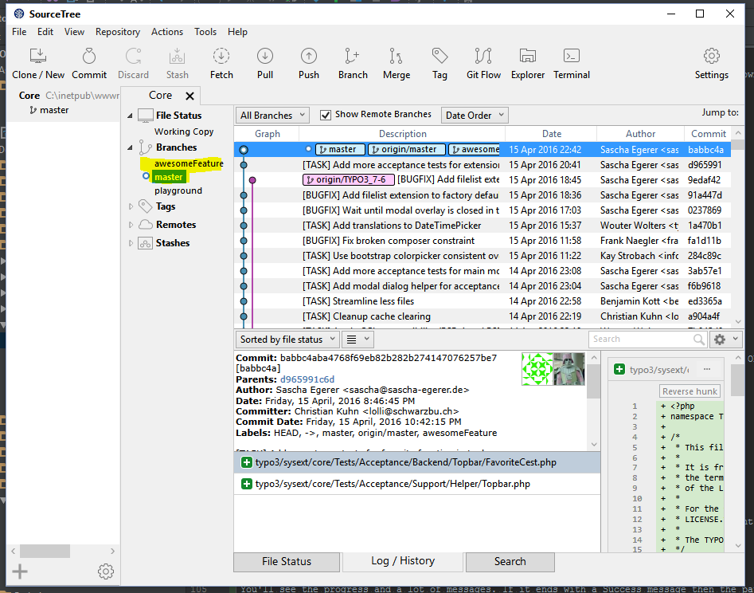Open the Repository menu
This screenshot has width=754, height=593.
[x=118, y=32]
